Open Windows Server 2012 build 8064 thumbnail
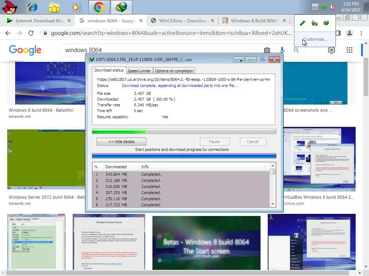 click(x=46, y=159)
